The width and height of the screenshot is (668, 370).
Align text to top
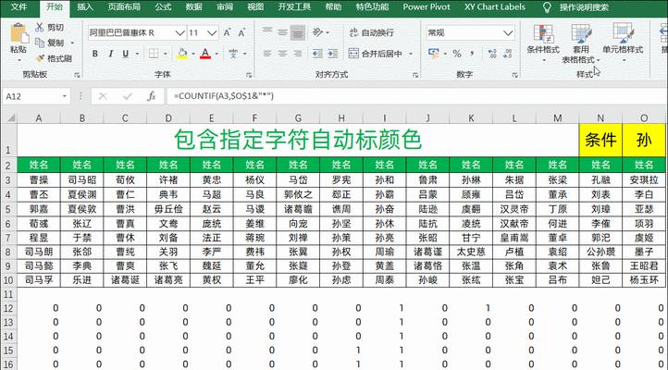pyautogui.click(x=267, y=32)
